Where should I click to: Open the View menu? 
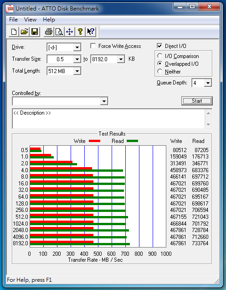(30, 20)
